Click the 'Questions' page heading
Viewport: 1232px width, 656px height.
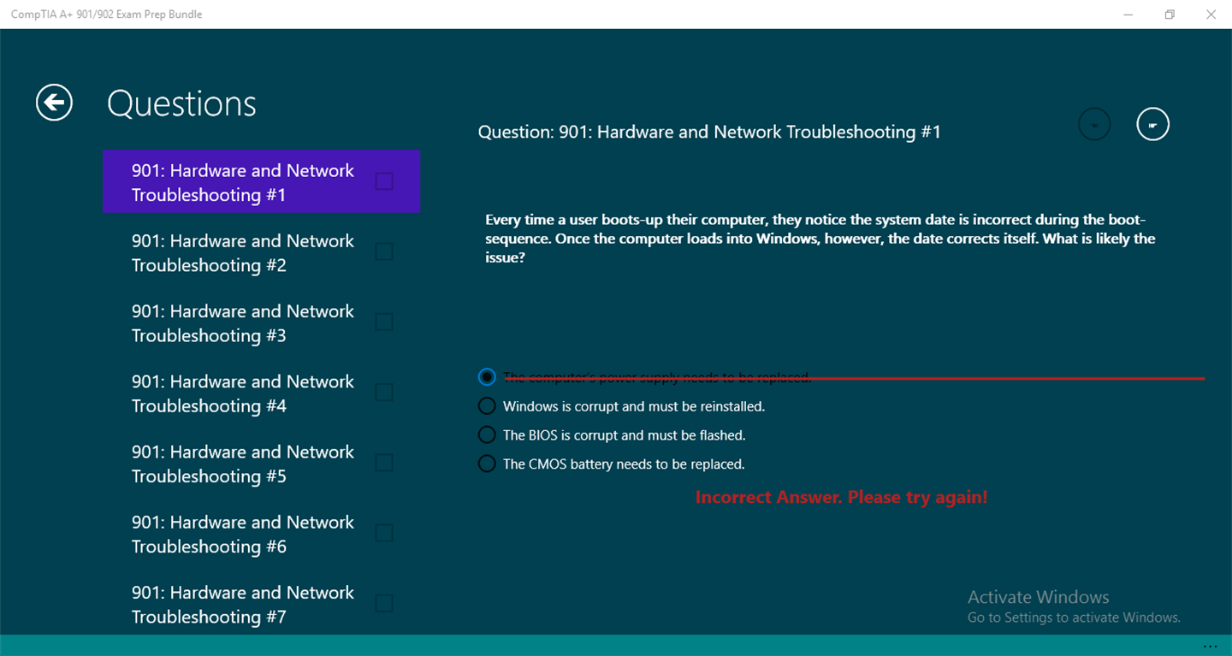point(181,104)
